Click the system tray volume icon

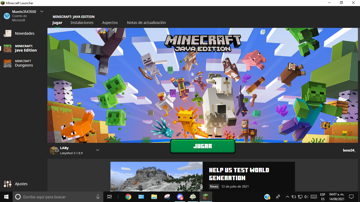pos(306,197)
